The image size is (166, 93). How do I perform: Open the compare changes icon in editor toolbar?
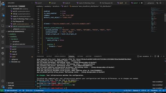coord(157,3)
